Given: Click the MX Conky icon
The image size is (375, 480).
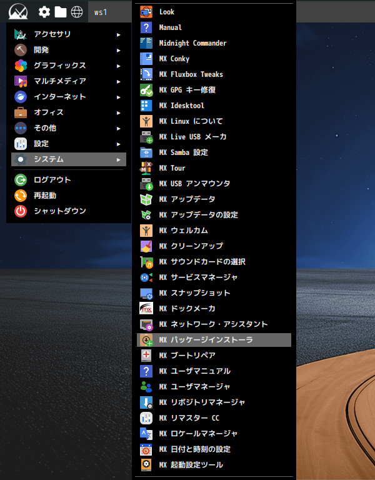Looking at the screenshot, I should [146, 59].
